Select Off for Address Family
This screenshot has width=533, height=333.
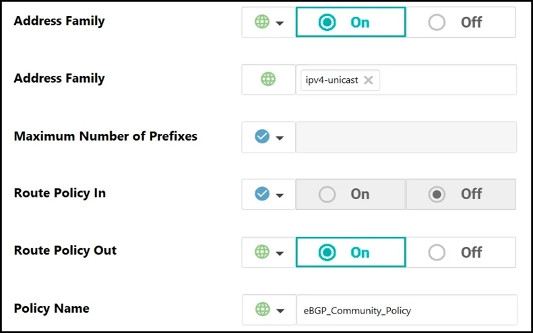pos(461,22)
